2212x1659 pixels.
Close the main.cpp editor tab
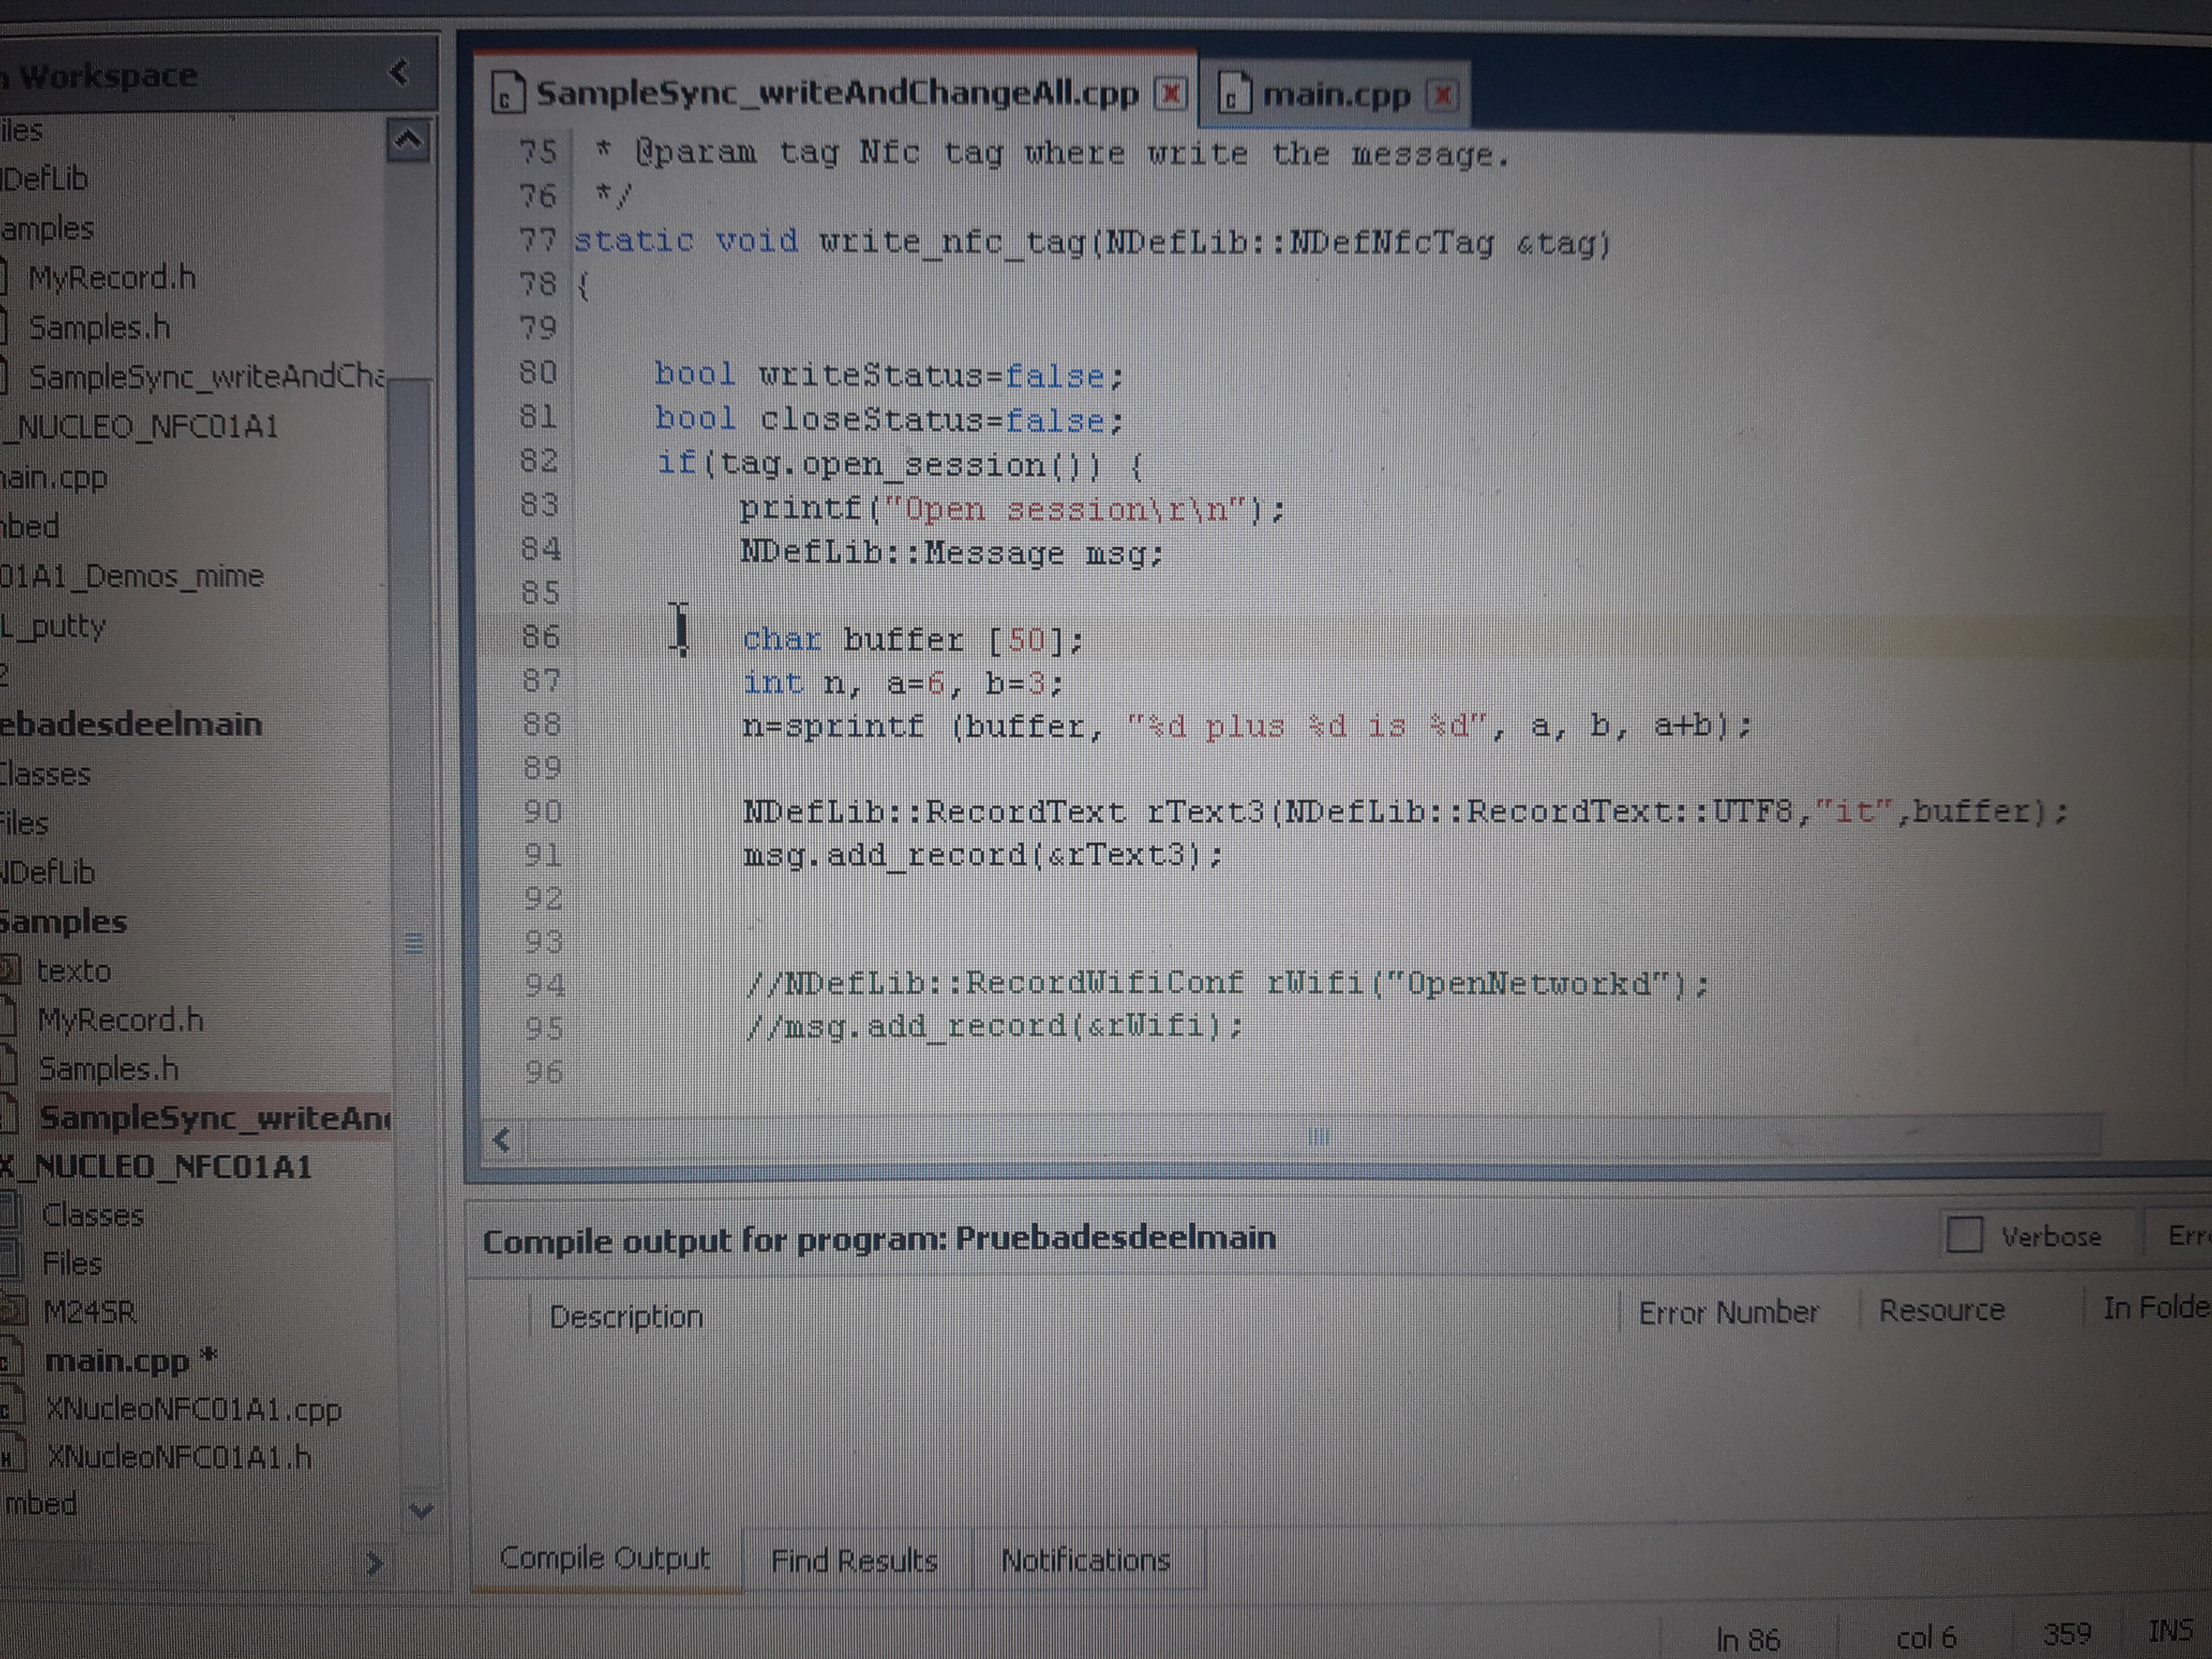click(x=1442, y=95)
